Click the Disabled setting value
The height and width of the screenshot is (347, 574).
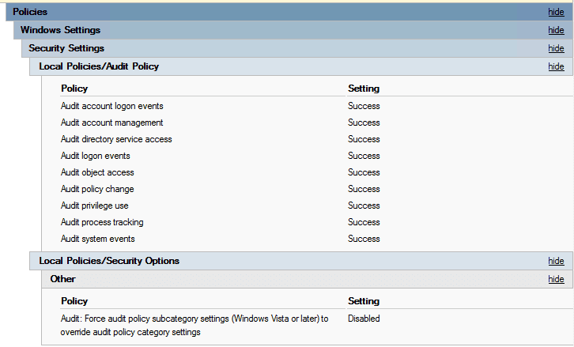click(364, 319)
